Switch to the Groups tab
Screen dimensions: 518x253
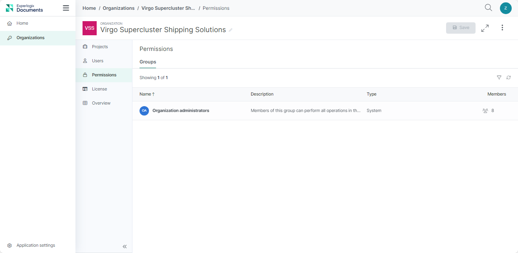click(148, 62)
